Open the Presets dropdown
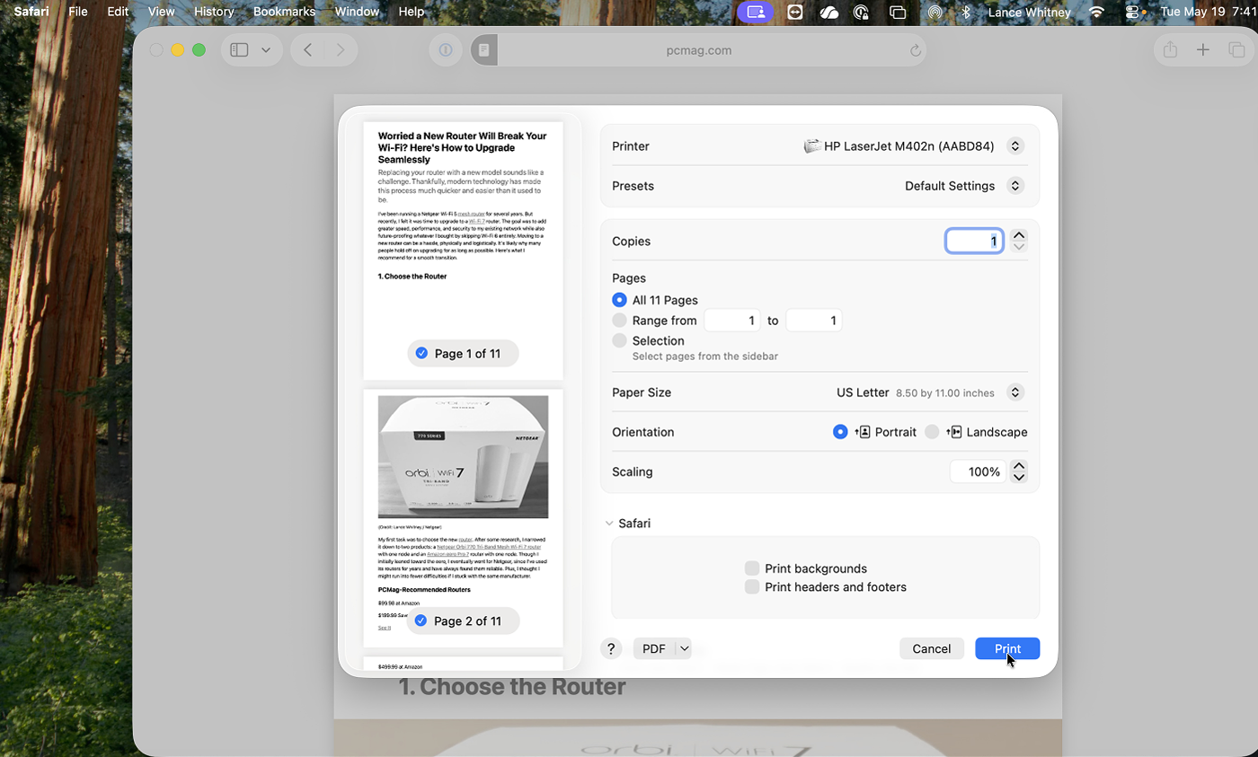1258x757 pixels. 1015,186
